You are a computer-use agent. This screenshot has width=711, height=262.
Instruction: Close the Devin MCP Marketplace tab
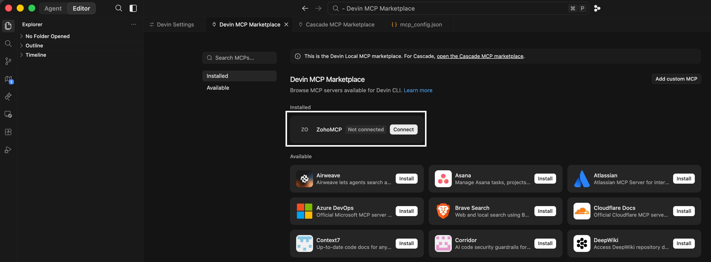pos(287,24)
